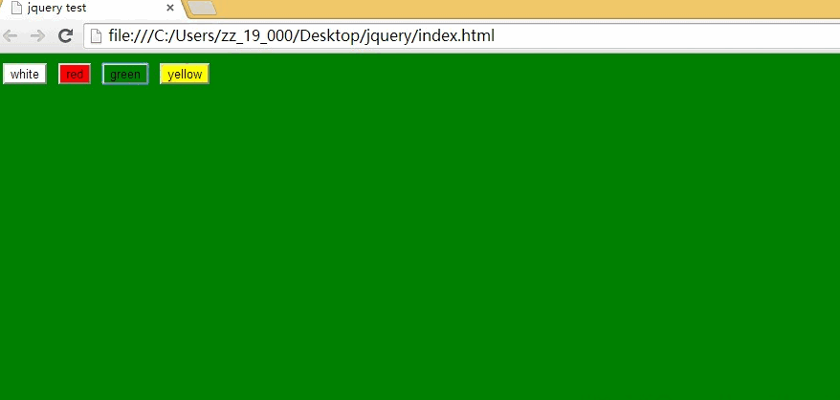840x400 pixels.
Task: Select the jquery test tab
Action: click(x=91, y=8)
